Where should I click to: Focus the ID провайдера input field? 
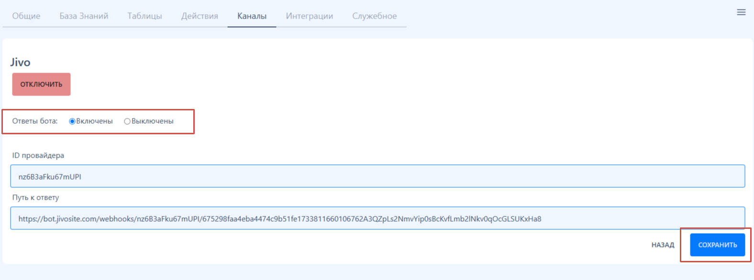[377, 176]
